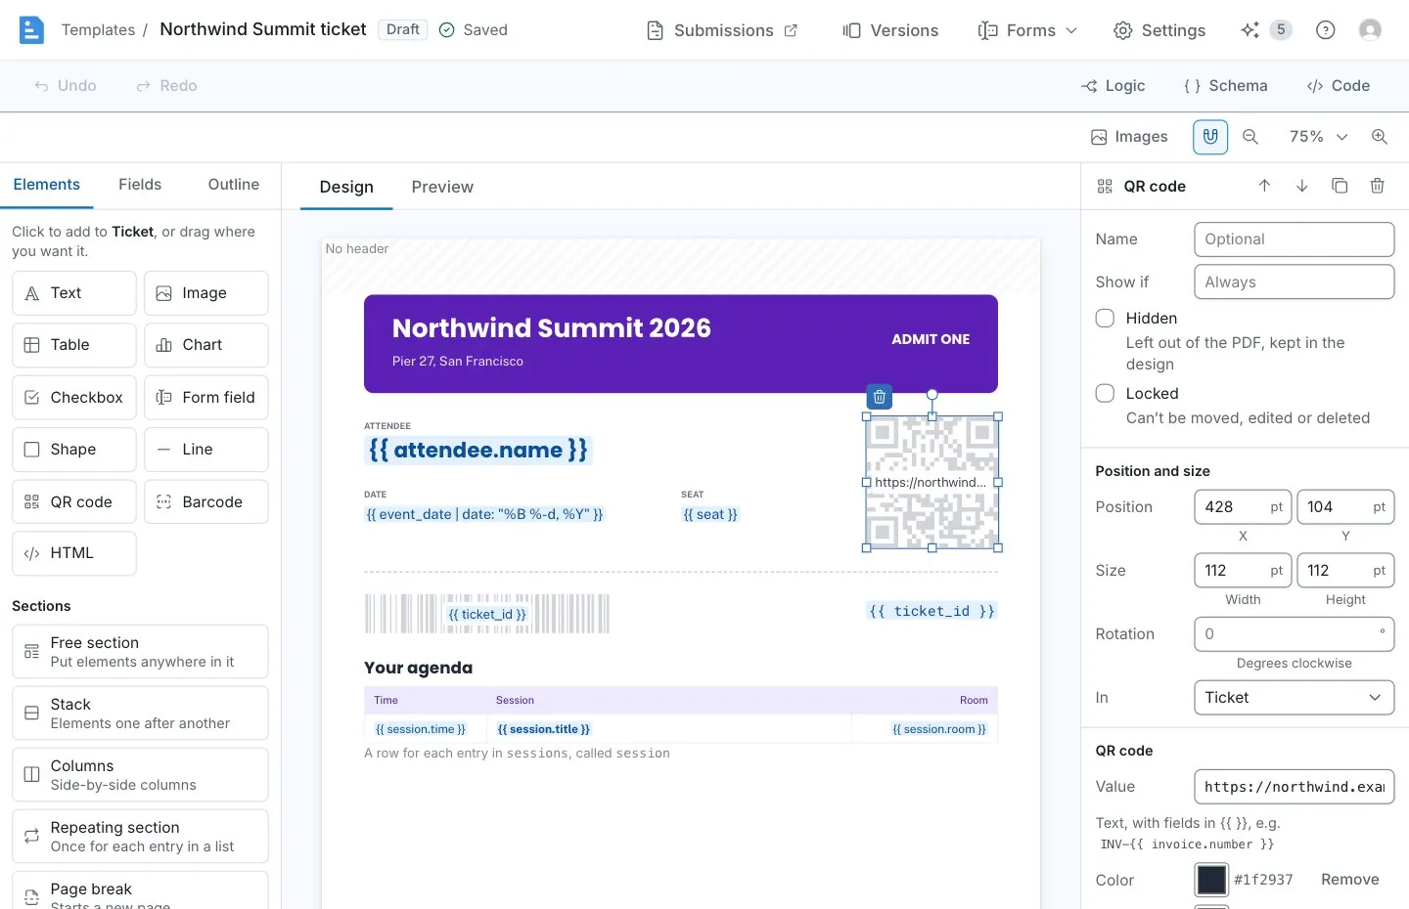Click the Rotation degrees field
Viewport: 1409px width, 909px height.
pyautogui.click(x=1294, y=634)
